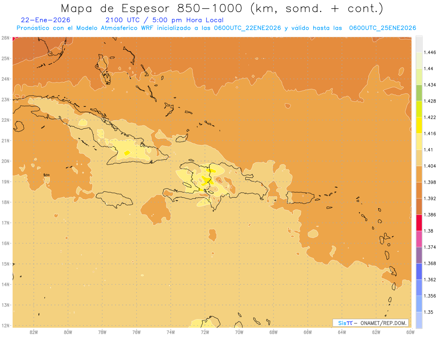Click the longitude label 80W
436x337 pixels.
coord(68,332)
